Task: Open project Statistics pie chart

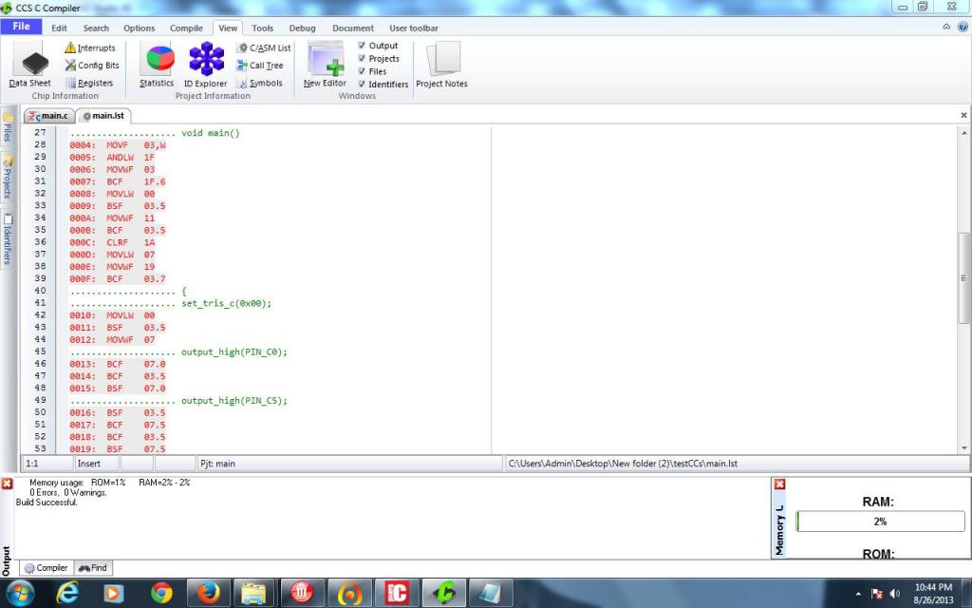Action: 157,66
